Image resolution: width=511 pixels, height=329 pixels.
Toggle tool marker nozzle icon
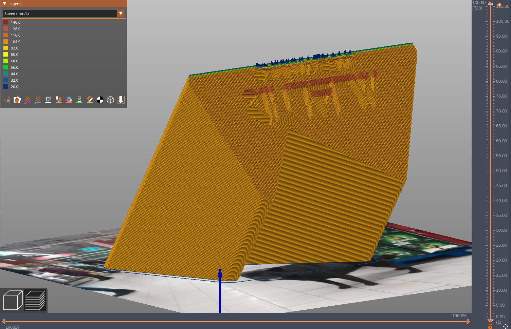coord(121,100)
